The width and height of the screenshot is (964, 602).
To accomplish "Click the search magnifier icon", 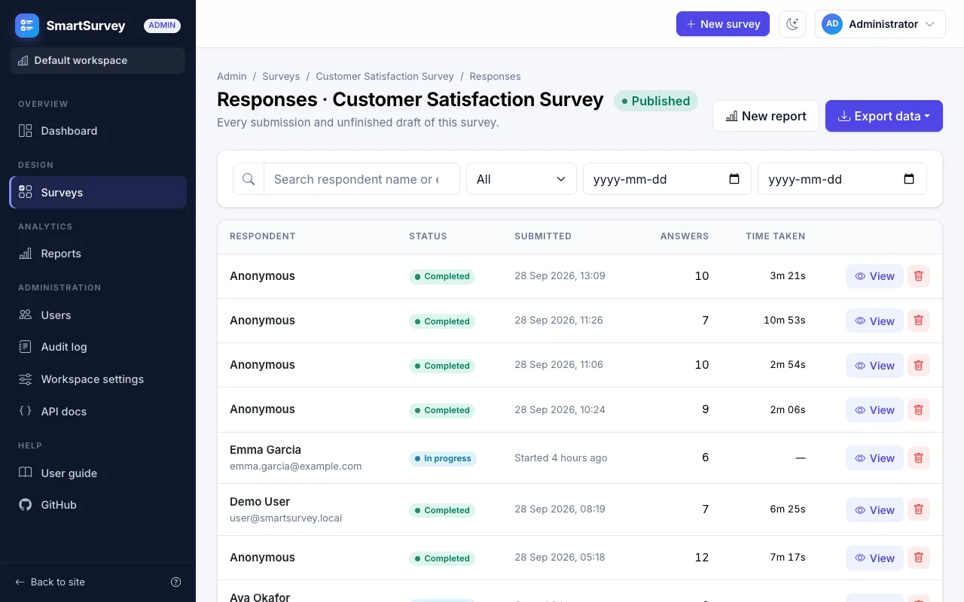I will [x=249, y=179].
